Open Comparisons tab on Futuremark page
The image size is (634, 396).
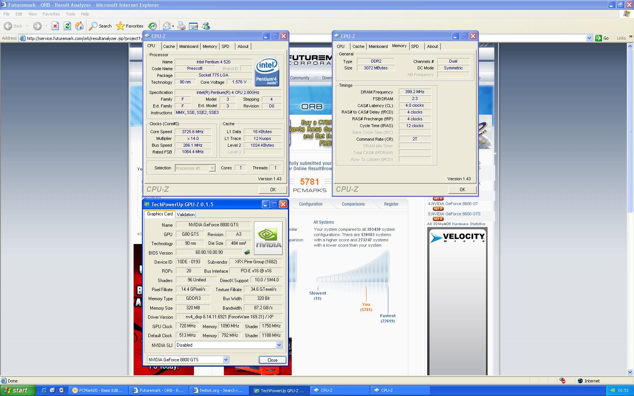[x=353, y=204]
